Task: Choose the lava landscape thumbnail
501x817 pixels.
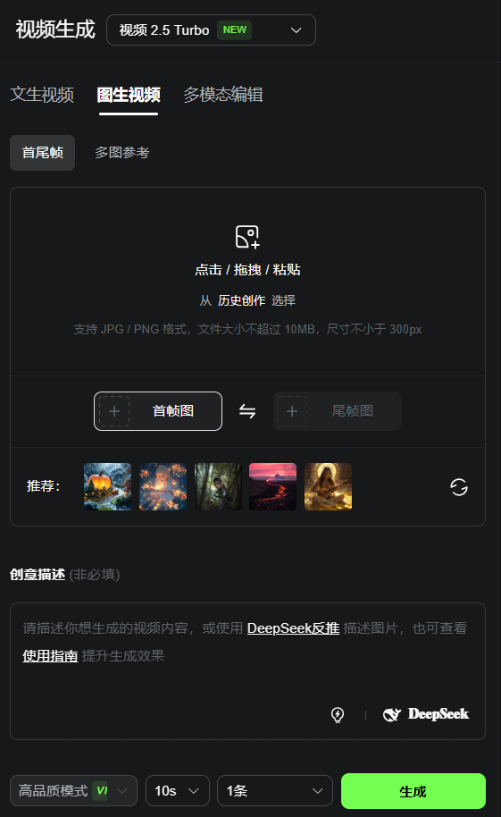Action: coord(273,486)
